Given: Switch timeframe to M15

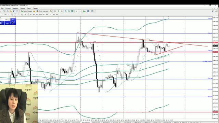Looking at the screenshot, I should point(37,14).
